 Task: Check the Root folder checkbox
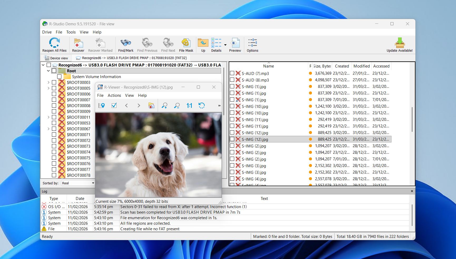click(54, 71)
